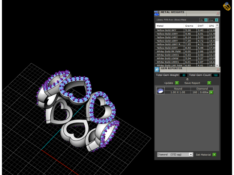Click the scroll down arrow in the metal list
Viewport: 234px width, 175px height.
pos(217,65)
